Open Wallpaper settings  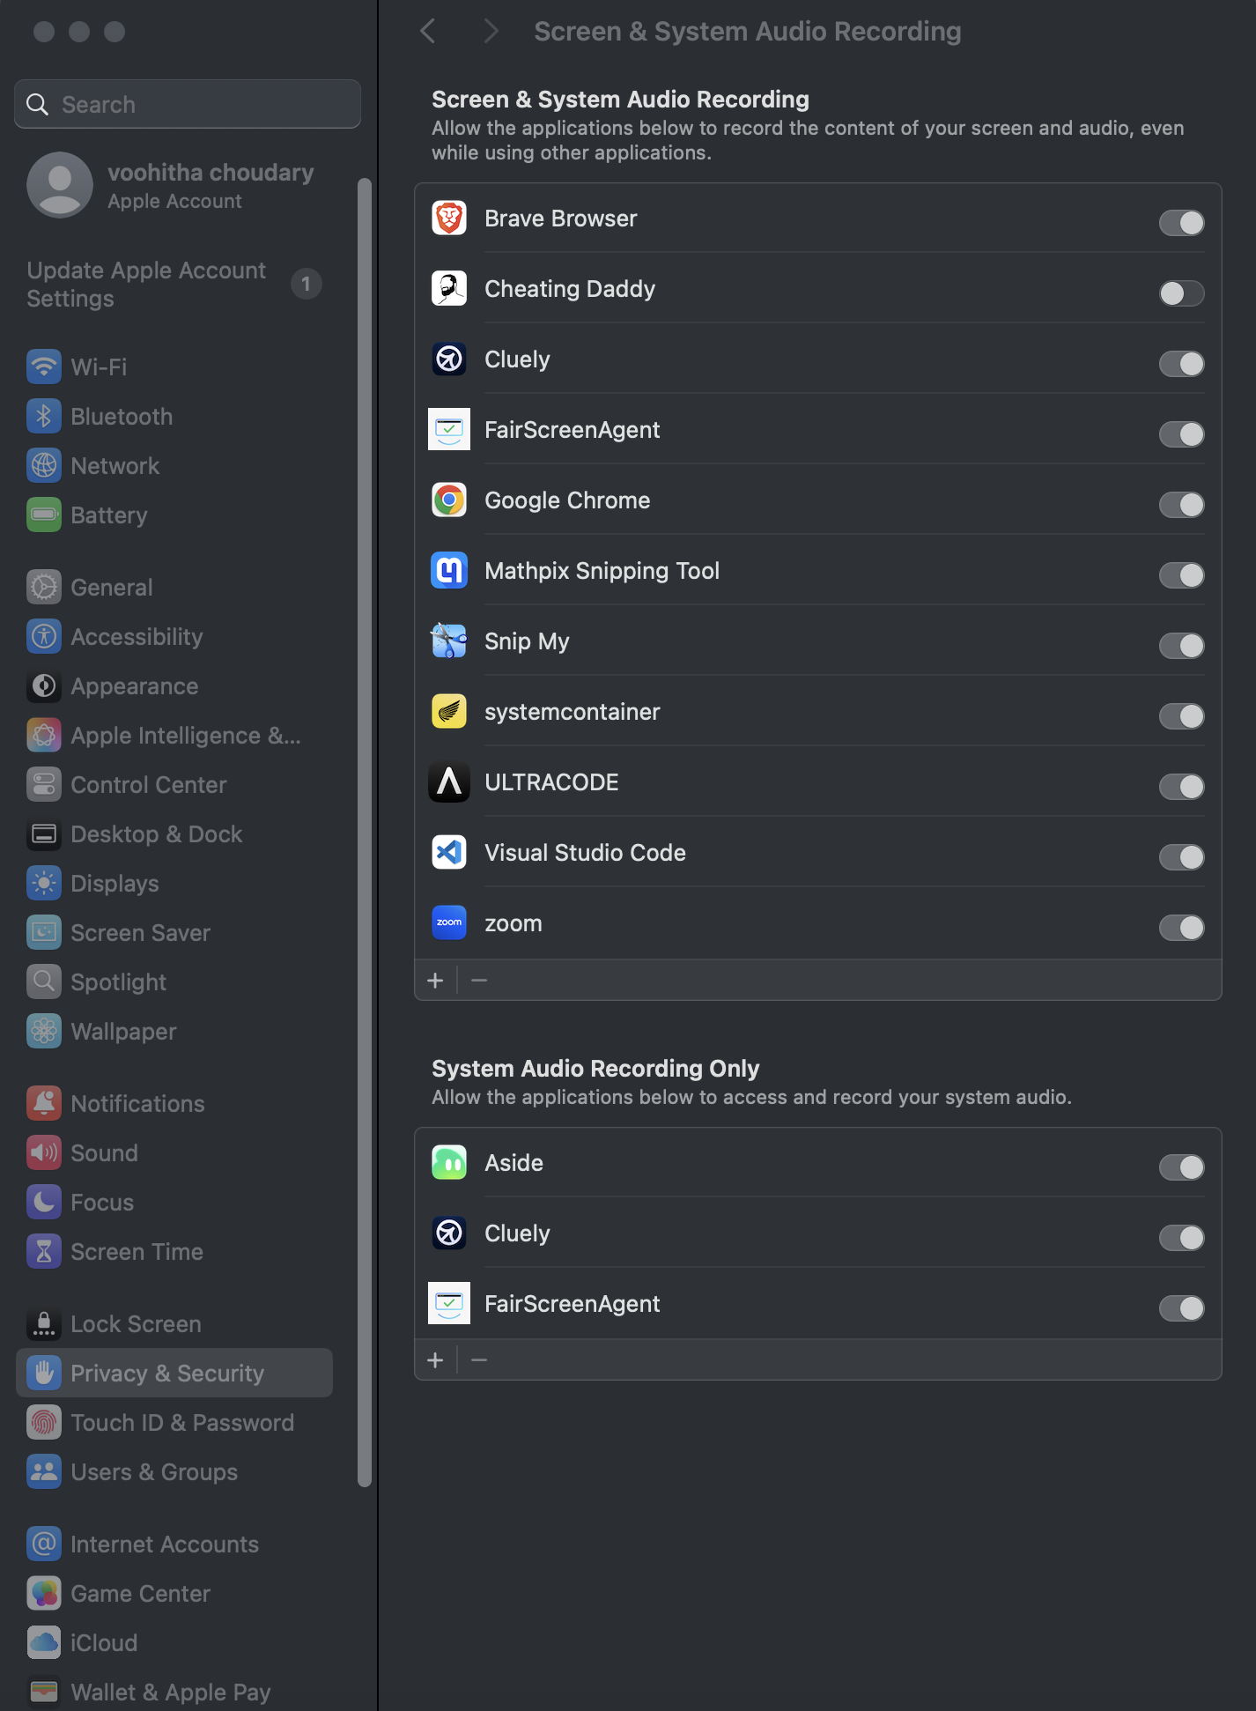pyautogui.click(x=174, y=1031)
